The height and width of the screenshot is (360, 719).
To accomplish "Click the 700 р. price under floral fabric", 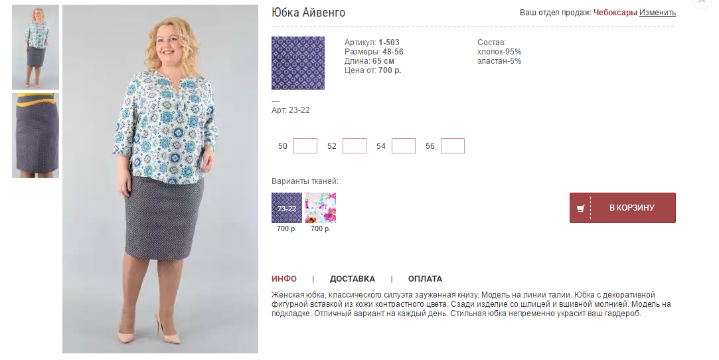I will coord(321,228).
